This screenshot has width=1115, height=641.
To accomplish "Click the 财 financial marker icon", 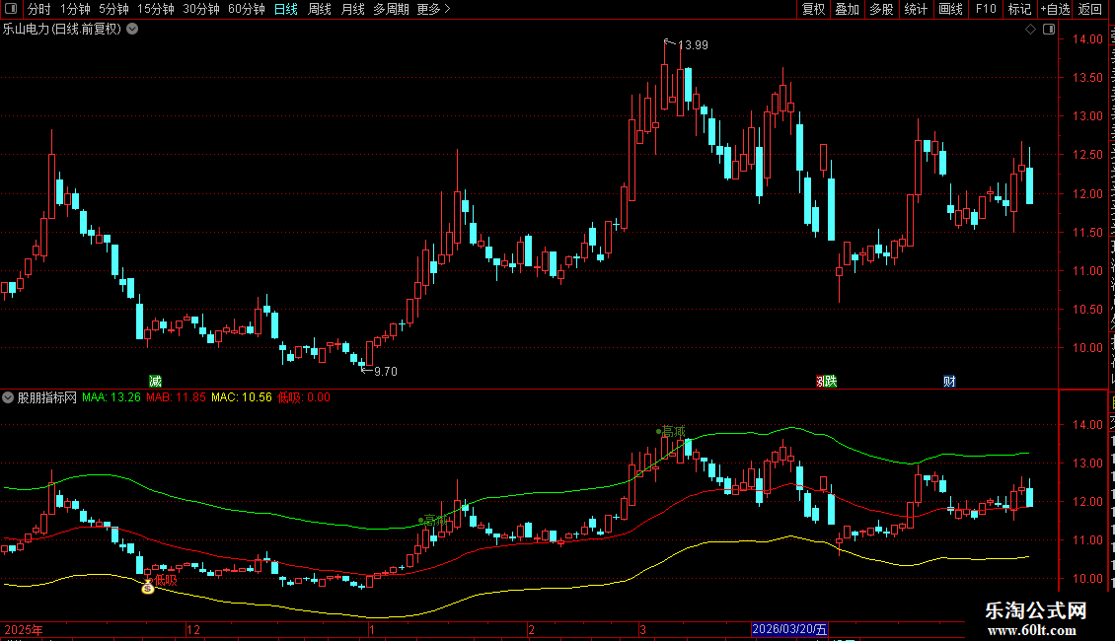I will (949, 381).
